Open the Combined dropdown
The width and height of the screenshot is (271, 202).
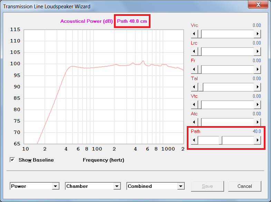(181, 186)
